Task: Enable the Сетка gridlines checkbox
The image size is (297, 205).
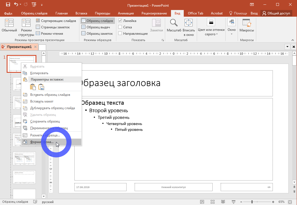Action: coord(120,27)
